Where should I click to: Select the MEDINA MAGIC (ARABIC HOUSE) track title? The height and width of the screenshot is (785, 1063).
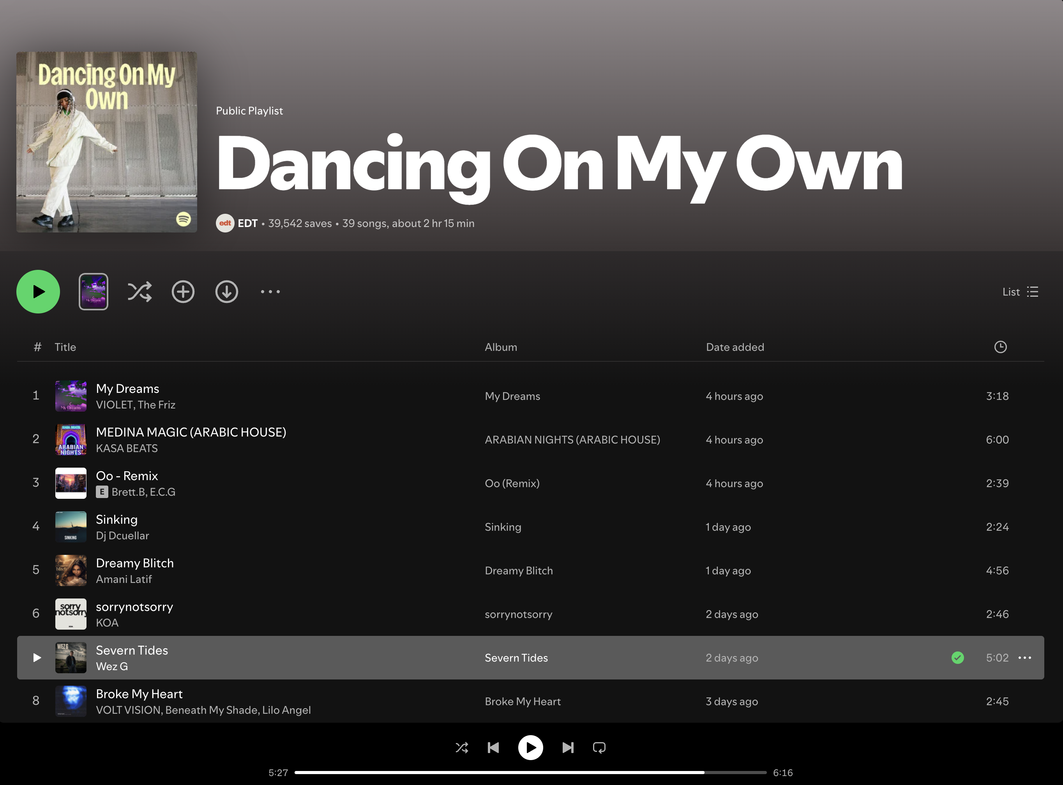click(x=191, y=432)
